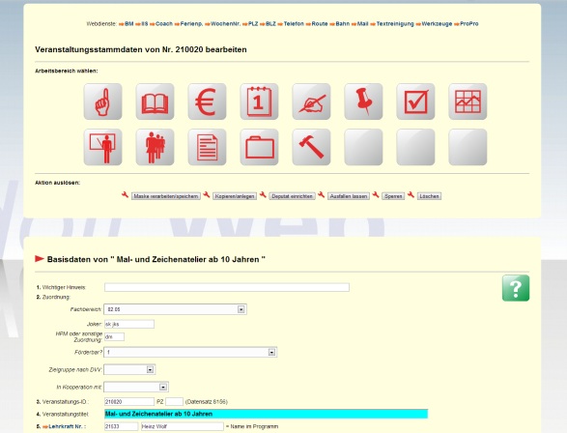The image size is (567, 433).
Task: Open the green question mark help
Action: click(x=516, y=288)
